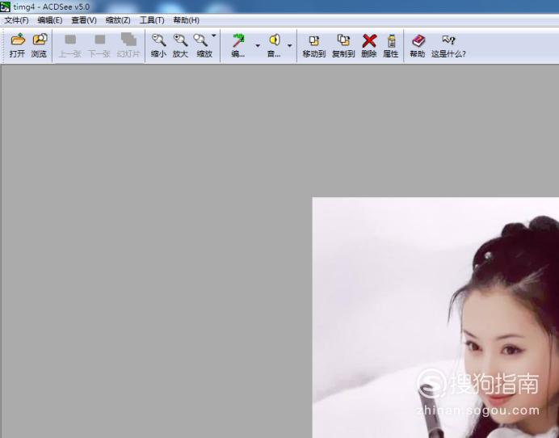Screen dimensions: 559x438
Task: Open the 查看(V) menu
Action: (x=84, y=20)
